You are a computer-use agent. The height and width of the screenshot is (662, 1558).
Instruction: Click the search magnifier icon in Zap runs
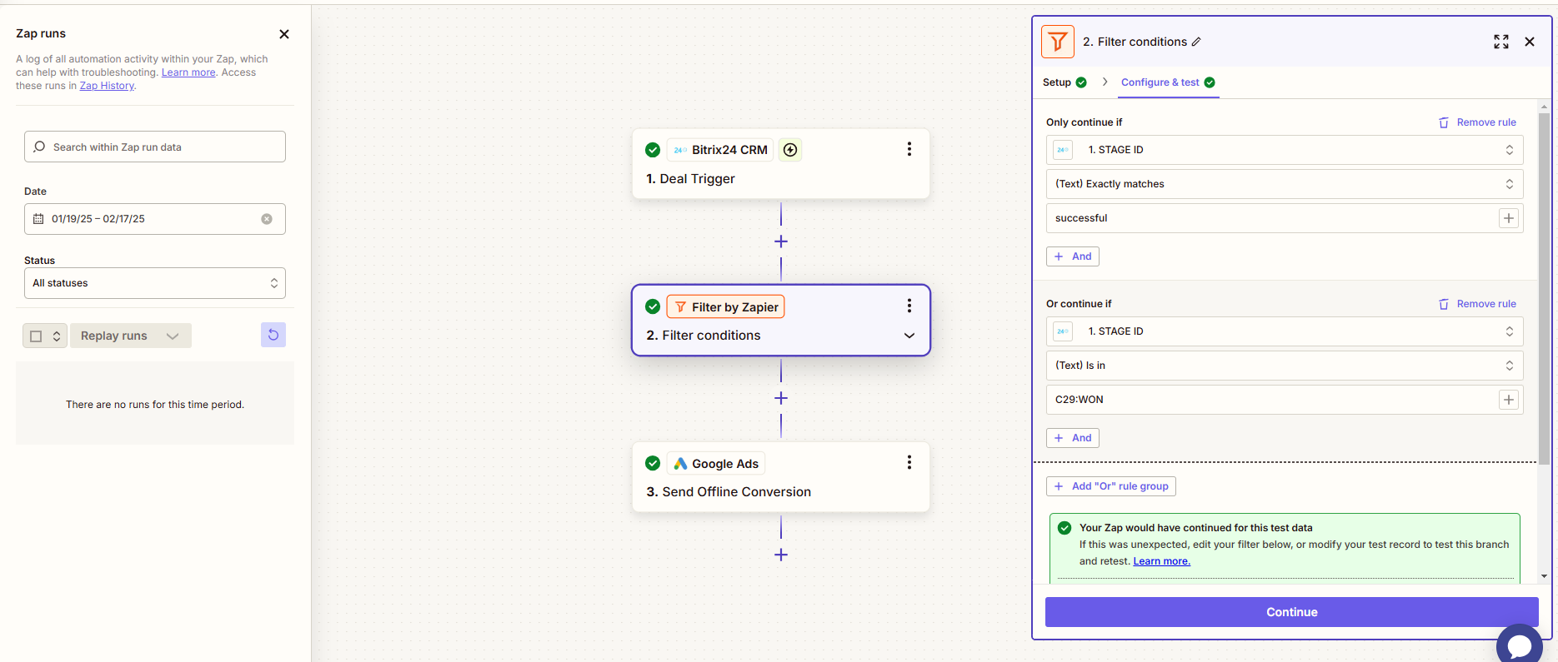(x=39, y=147)
